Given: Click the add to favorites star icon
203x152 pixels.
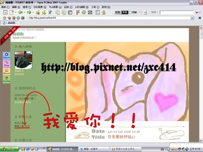Looking at the screenshot, I should [50, 12].
